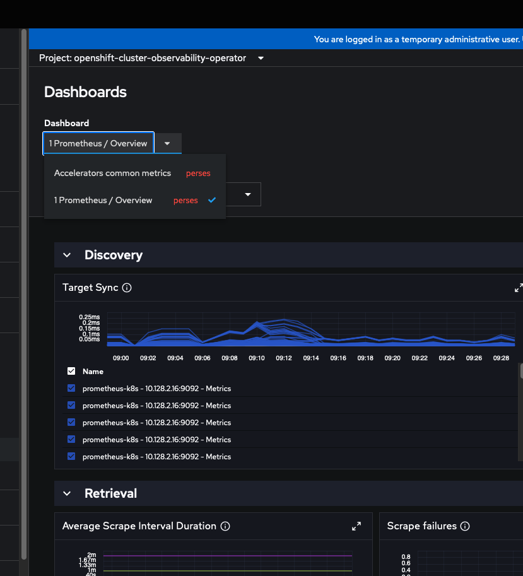This screenshot has width=523, height=576.
Task: Click the Dashboard dropdown caret toggle
Action: pyautogui.click(x=167, y=143)
